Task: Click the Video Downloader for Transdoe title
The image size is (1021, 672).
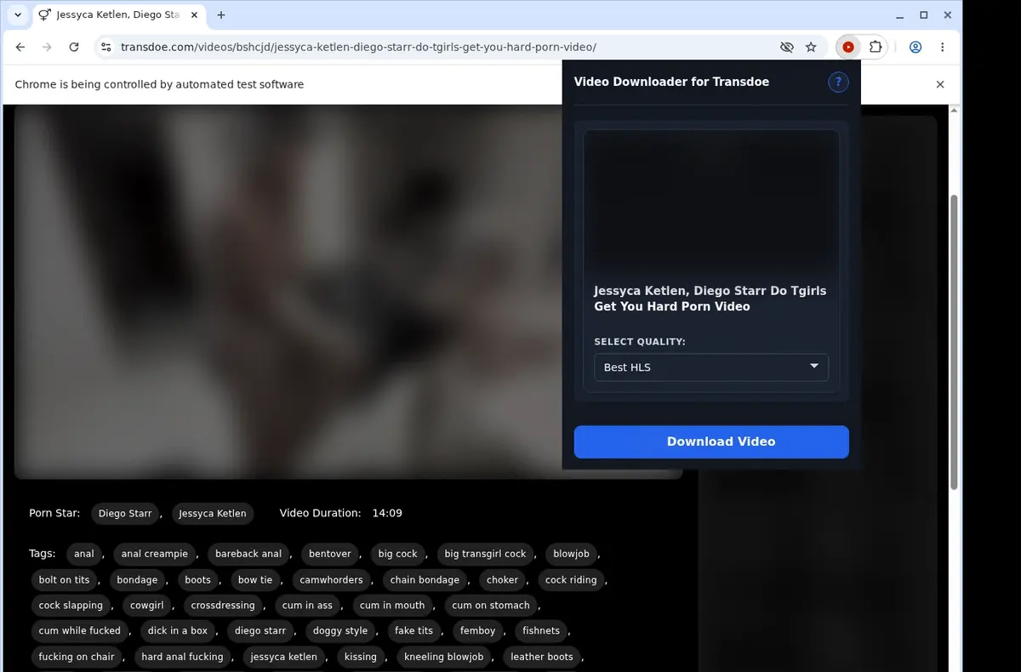Action: pyautogui.click(x=671, y=82)
